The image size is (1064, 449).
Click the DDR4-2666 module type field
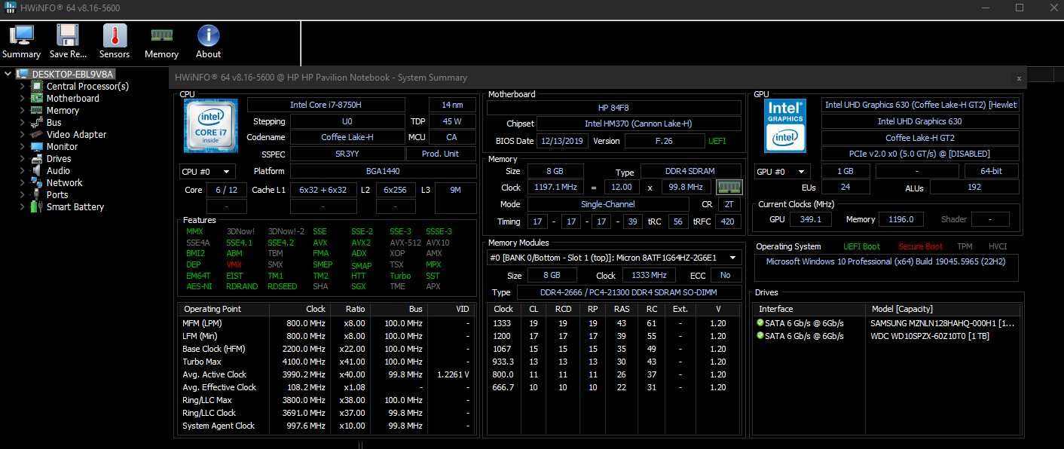[628, 292]
